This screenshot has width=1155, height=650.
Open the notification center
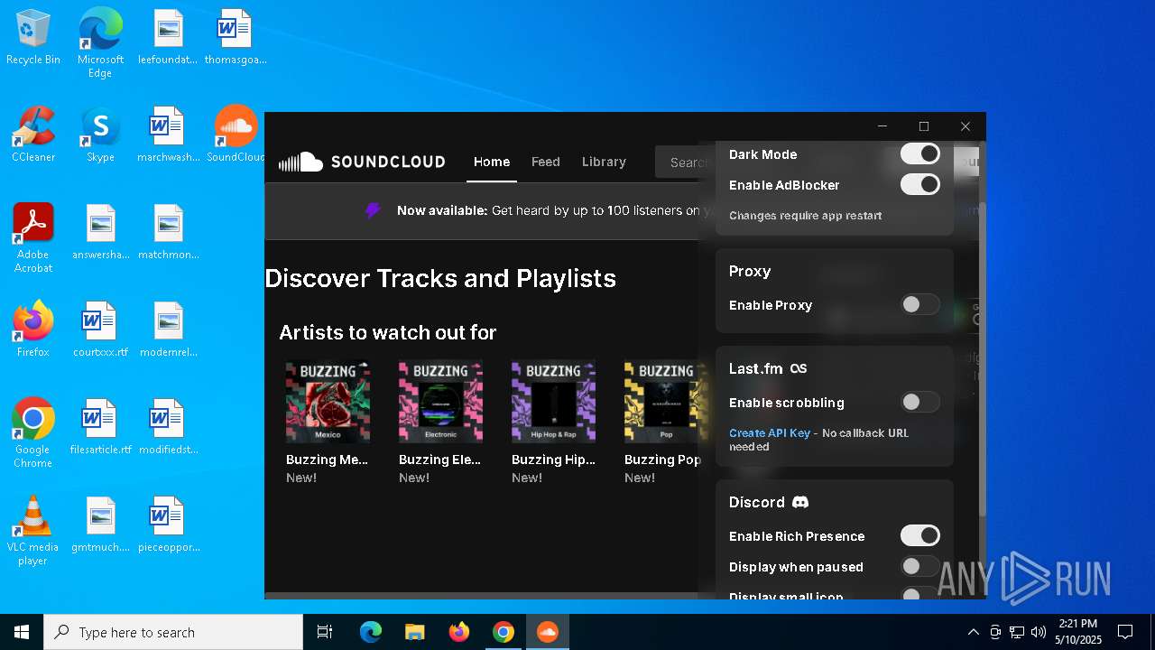coord(1125,632)
